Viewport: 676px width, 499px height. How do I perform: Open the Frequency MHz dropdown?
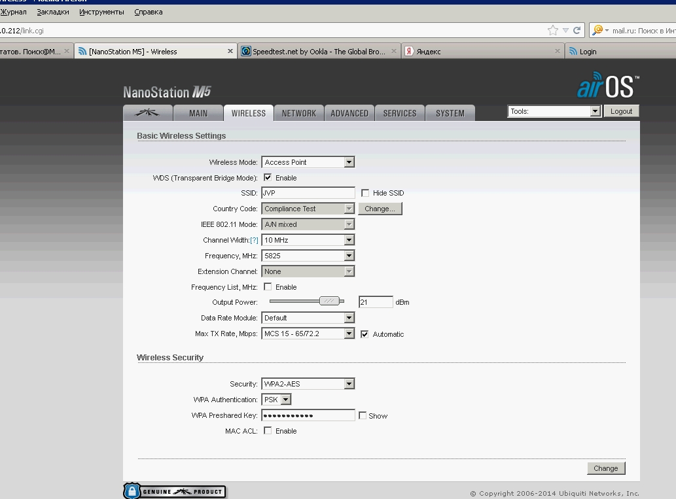click(308, 256)
